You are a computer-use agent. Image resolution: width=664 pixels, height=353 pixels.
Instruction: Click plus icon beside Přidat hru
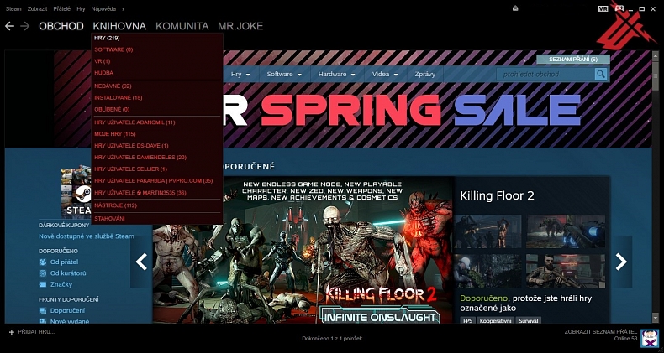(12, 332)
